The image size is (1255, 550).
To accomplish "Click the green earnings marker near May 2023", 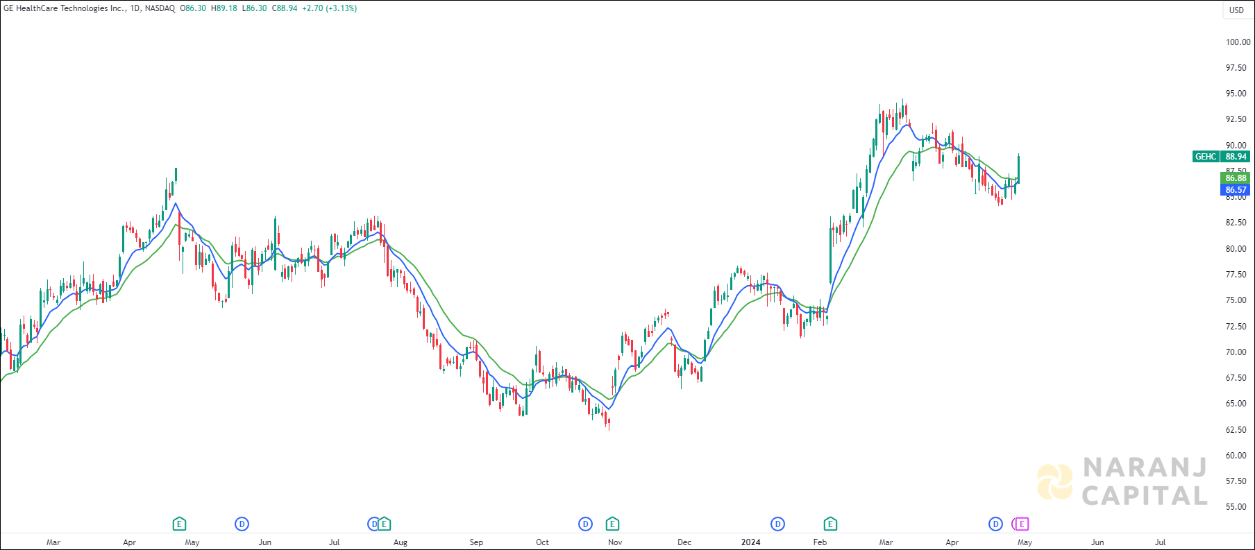I will tap(179, 524).
